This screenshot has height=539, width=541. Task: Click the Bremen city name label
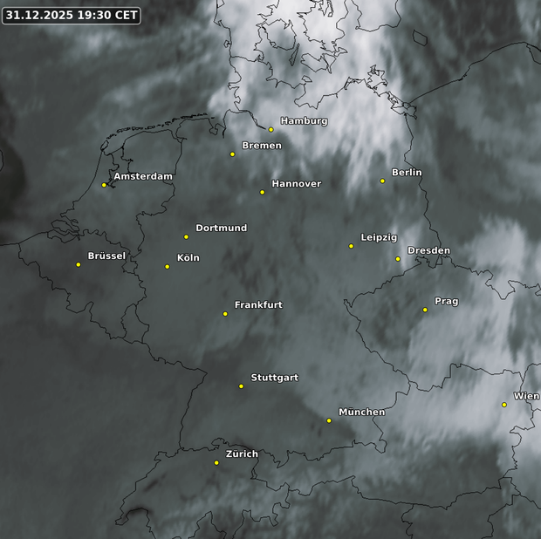click(x=262, y=146)
